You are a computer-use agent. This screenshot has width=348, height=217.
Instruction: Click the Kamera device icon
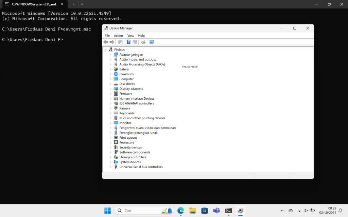pyautogui.click(x=116, y=108)
